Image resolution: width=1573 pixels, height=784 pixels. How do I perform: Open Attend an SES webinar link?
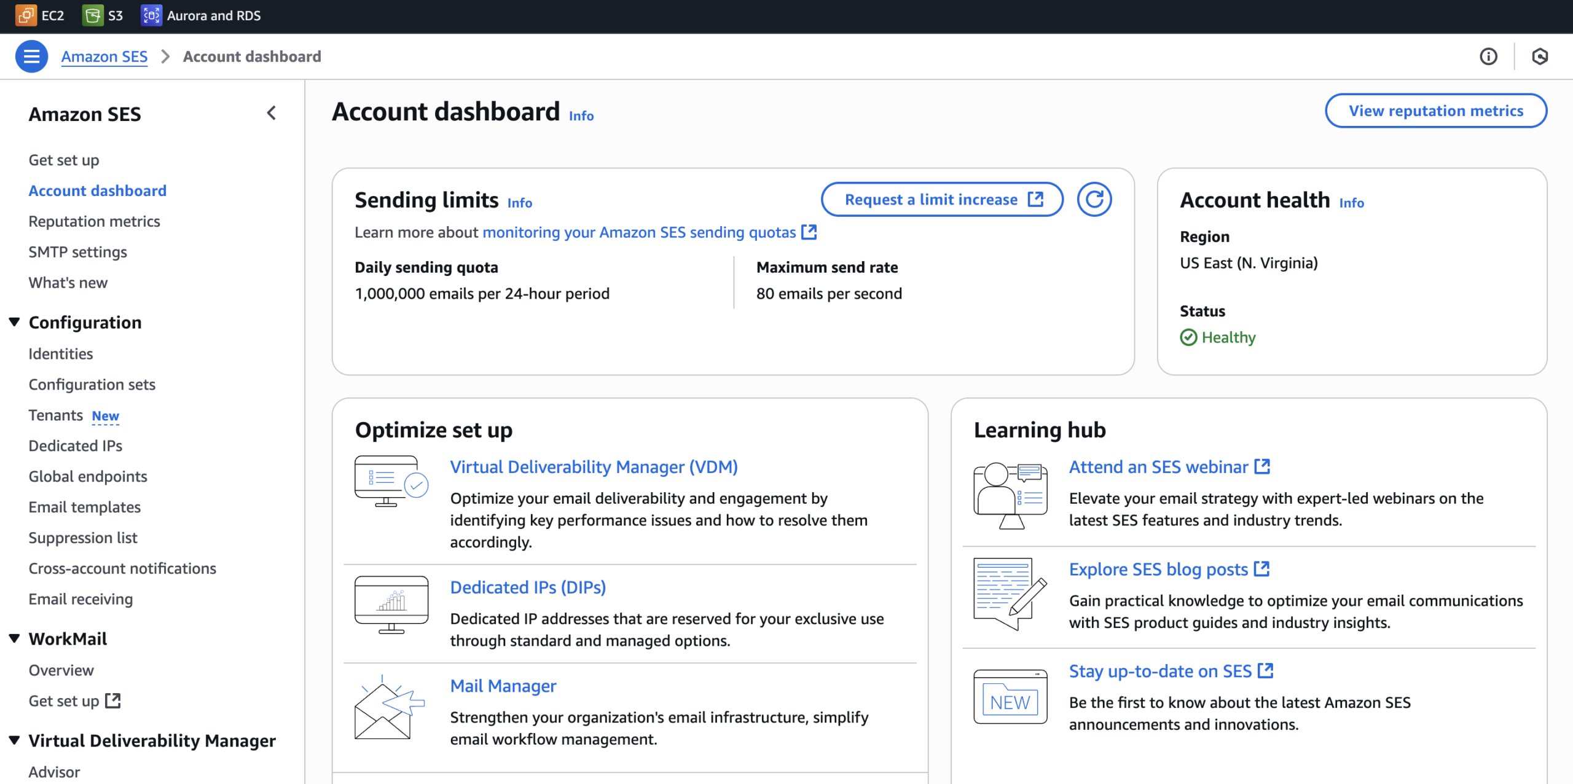pos(1158,467)
